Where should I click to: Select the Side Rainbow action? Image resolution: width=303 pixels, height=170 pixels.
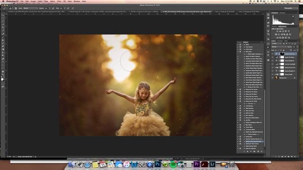point(250,108)
